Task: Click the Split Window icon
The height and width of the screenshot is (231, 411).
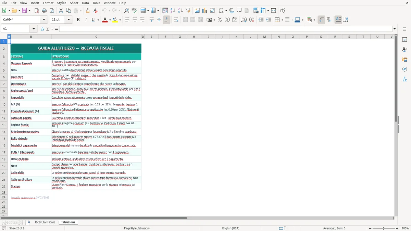Action: (x=273, y=11)
